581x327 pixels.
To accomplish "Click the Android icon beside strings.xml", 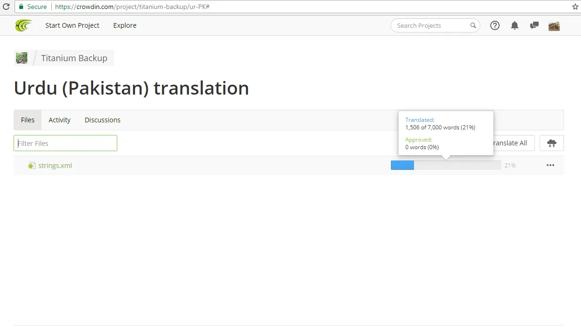I will pos(32,166).
